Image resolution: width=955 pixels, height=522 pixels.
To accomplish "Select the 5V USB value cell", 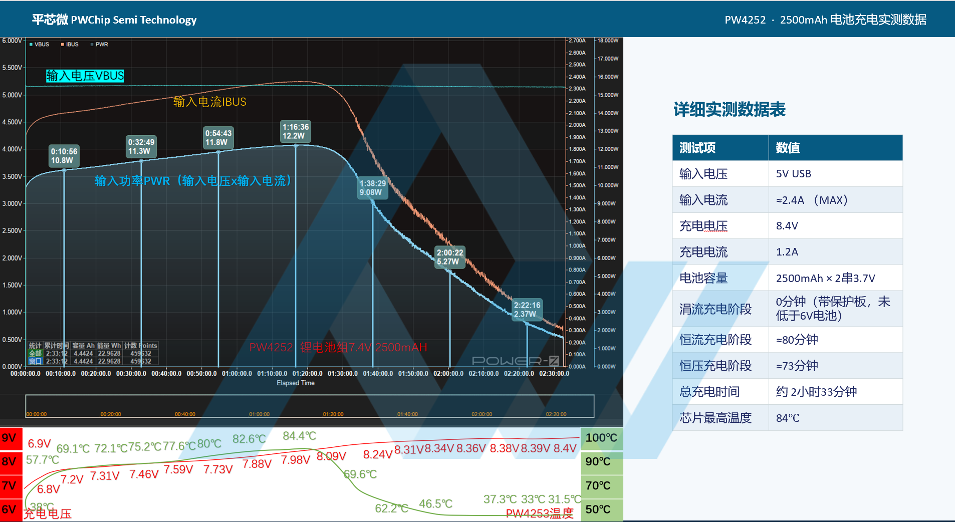I will pyautogui.click(x=836, y=174).
